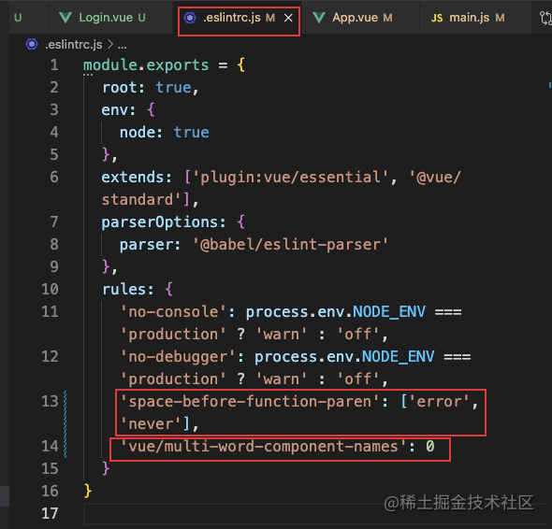The height and width of the screenshot is (529, 552).
Task: Click the Vue icon on App.vue tab
Action: click(319, 18)
